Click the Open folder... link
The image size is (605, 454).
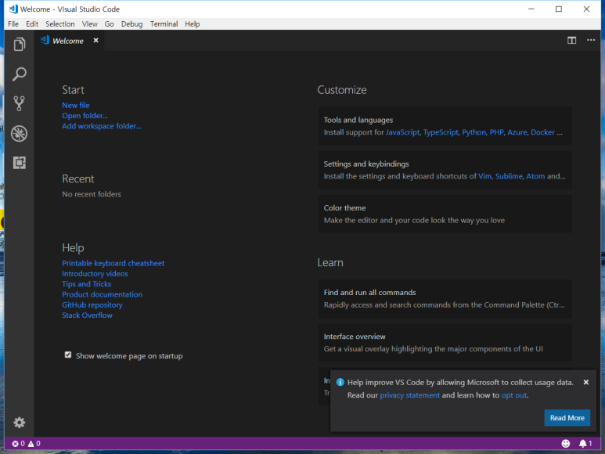pyautogui.click(x=85, y=115)
